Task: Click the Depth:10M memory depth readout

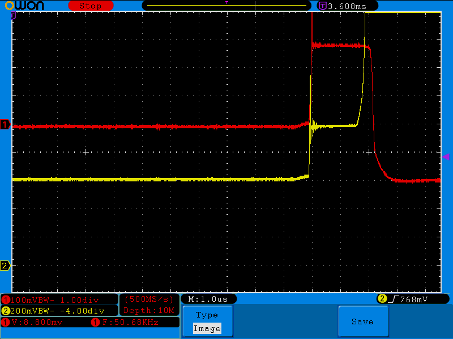Action: tap(149, 310)
